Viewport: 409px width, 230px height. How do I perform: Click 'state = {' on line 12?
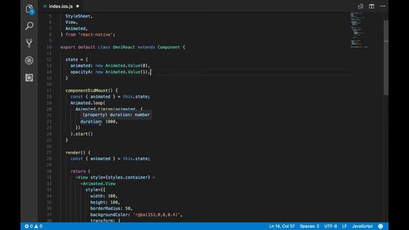coord(77,59)
